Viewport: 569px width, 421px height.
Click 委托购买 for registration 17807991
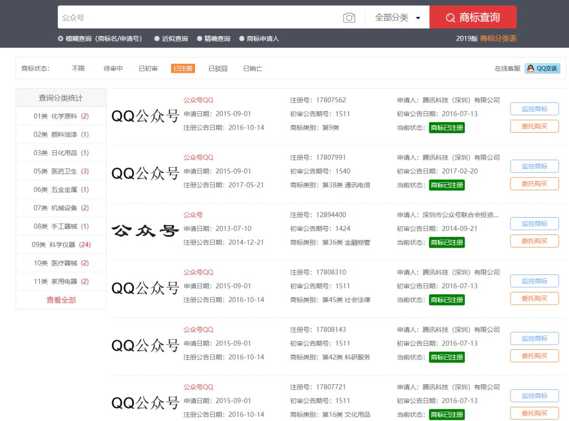point(534,184)
